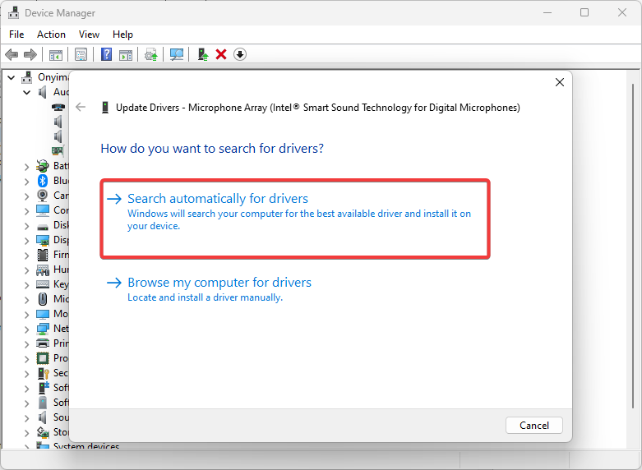The height and width of the screenshot is (470, 642).
Task: Expand the Disk drives tree node
Action: click(x=26, y=226)
